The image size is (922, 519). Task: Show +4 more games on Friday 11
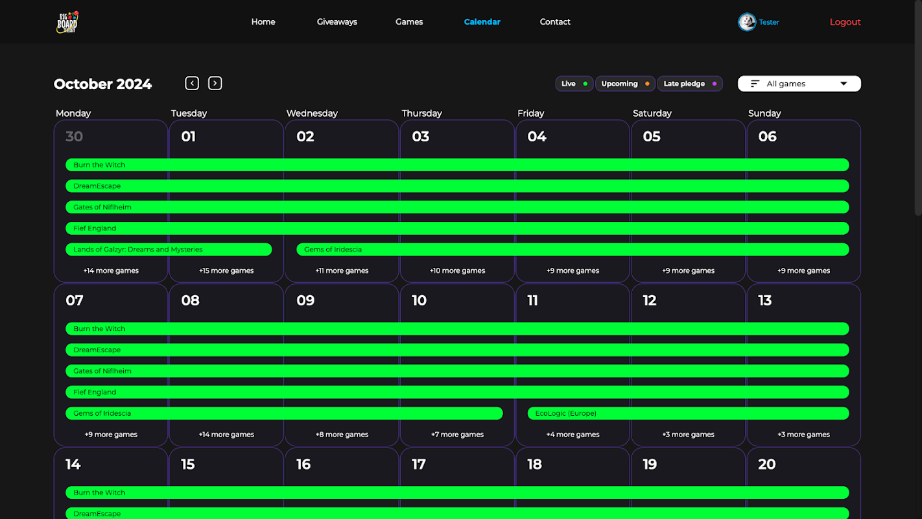coord(573,435)
